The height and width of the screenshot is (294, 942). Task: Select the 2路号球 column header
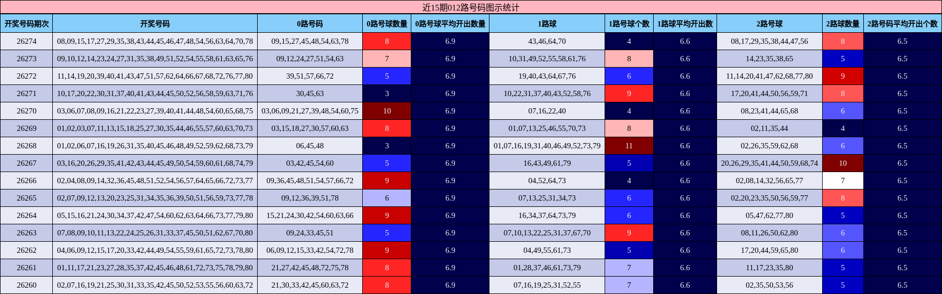769,24
